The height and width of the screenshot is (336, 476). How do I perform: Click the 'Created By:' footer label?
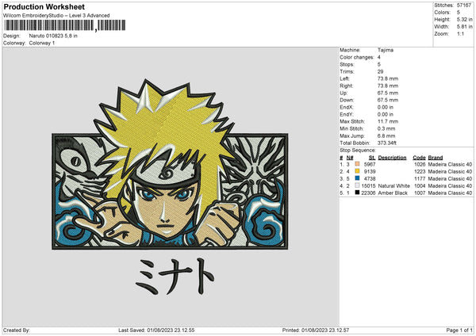click(17, 330)
